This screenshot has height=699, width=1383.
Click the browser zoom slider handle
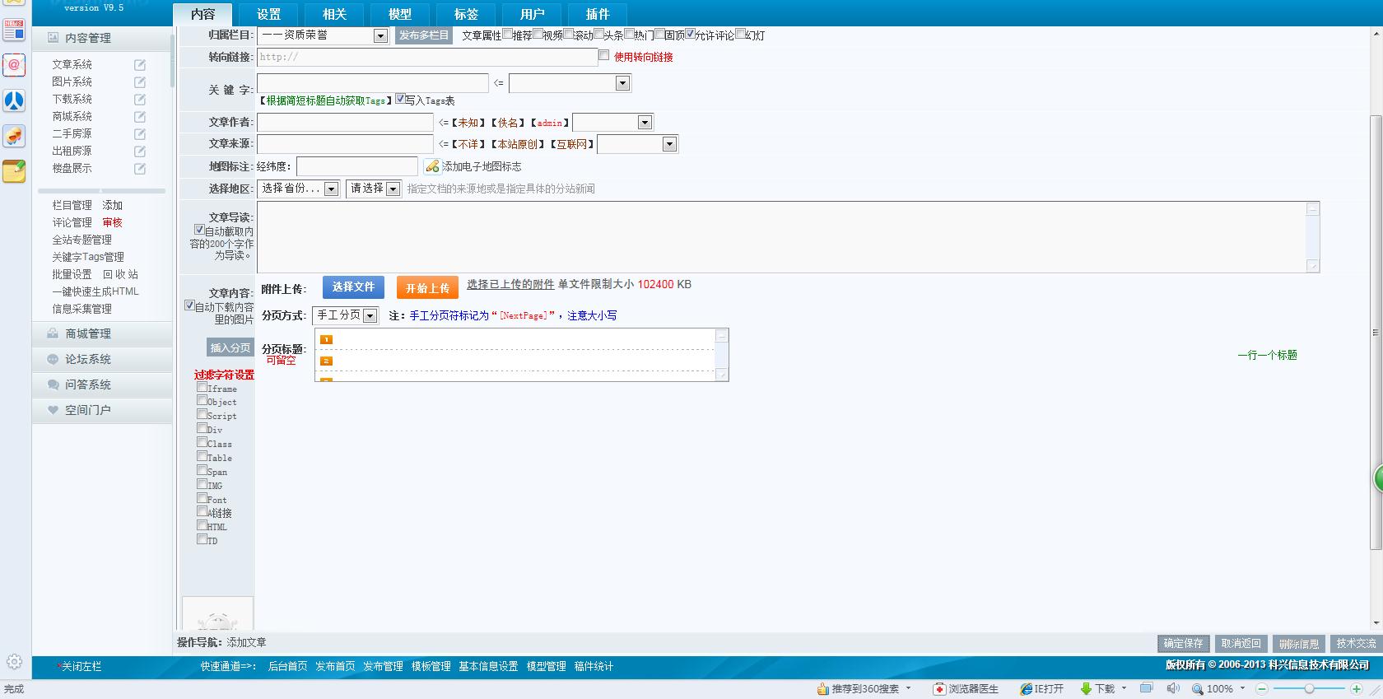[1309, 688]
